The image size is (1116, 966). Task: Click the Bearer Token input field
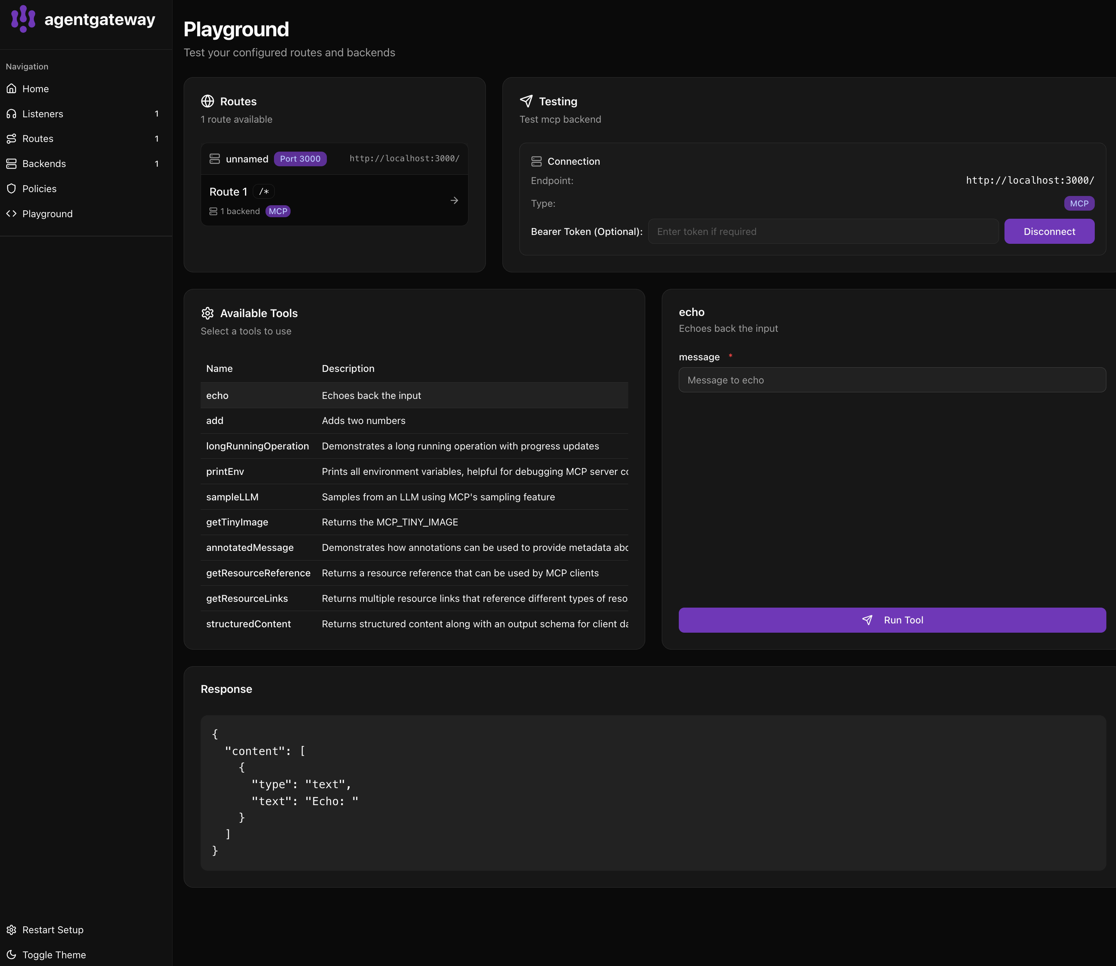(823, 231)
